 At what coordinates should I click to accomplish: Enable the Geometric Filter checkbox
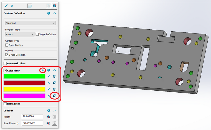coord(5,63)
